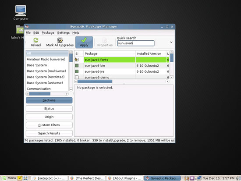Image resolution: width=241 pixels, height=181 pixels.
Task: Click the Quick search input field
Action: (x=136, y=43)
